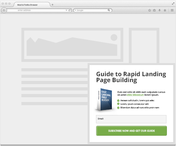Bookmark this page with the star icon
176x146 pixels.
click(x=149, y=10)
